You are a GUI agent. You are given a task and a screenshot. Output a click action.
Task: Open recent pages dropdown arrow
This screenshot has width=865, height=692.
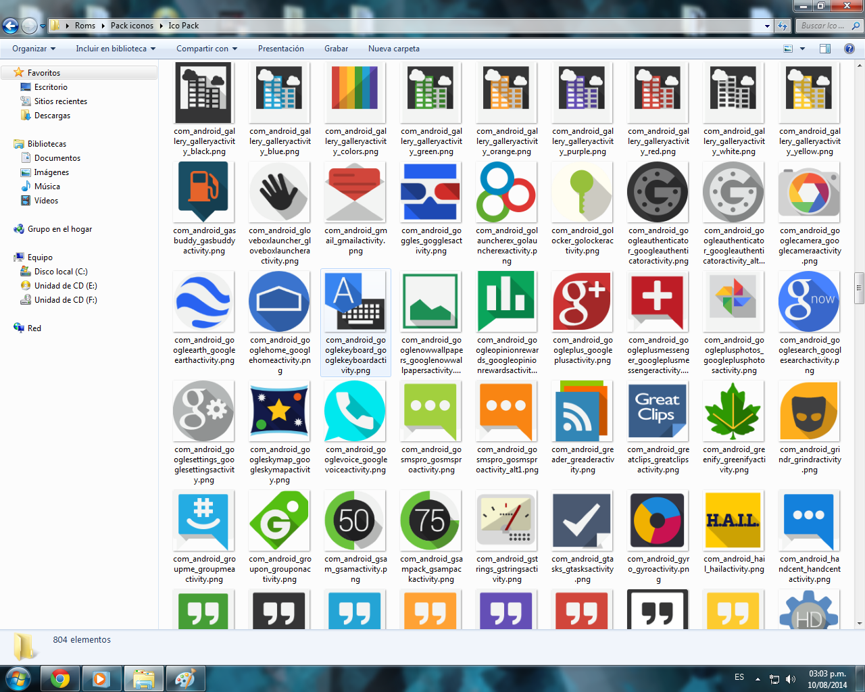43,26
